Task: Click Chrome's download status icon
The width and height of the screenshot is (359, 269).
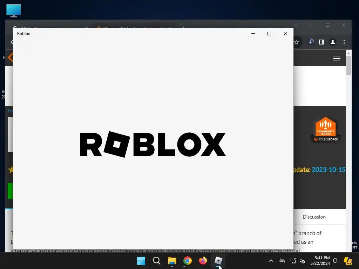Action: 311,42
